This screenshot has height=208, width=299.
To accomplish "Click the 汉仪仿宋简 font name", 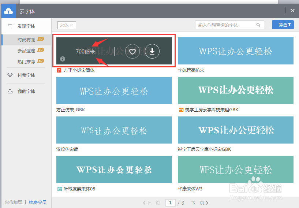I will point(67,149).
